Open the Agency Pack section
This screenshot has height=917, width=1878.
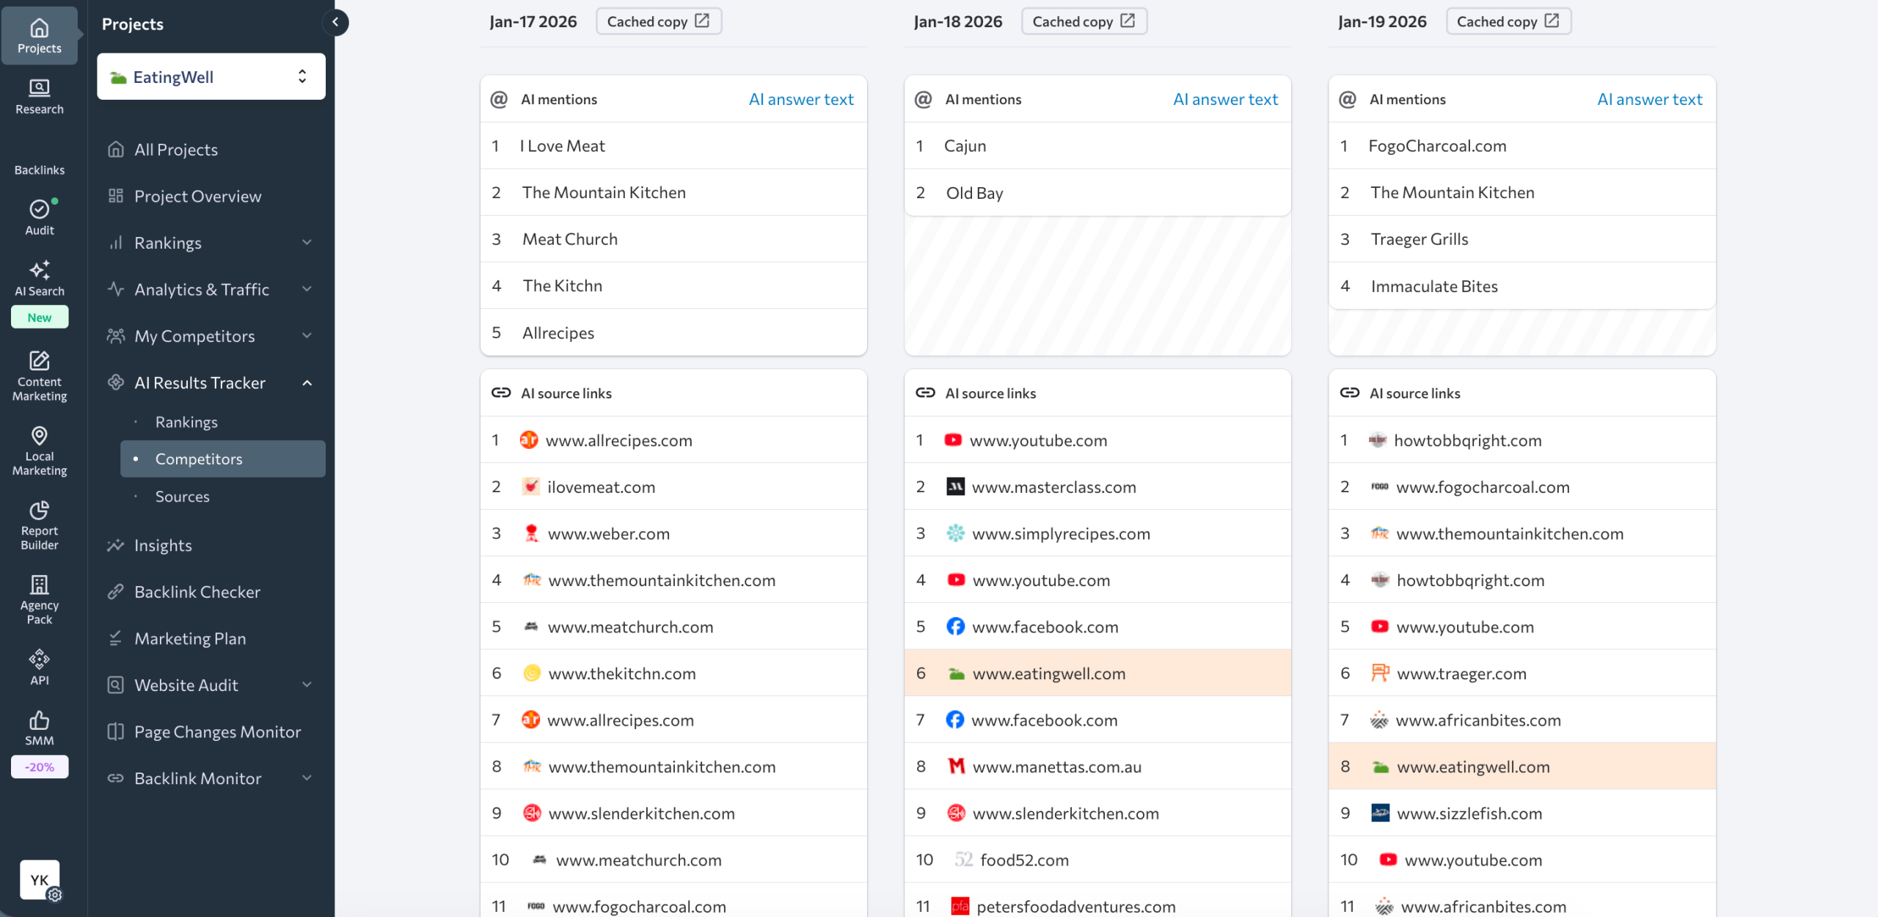(39, 598)
